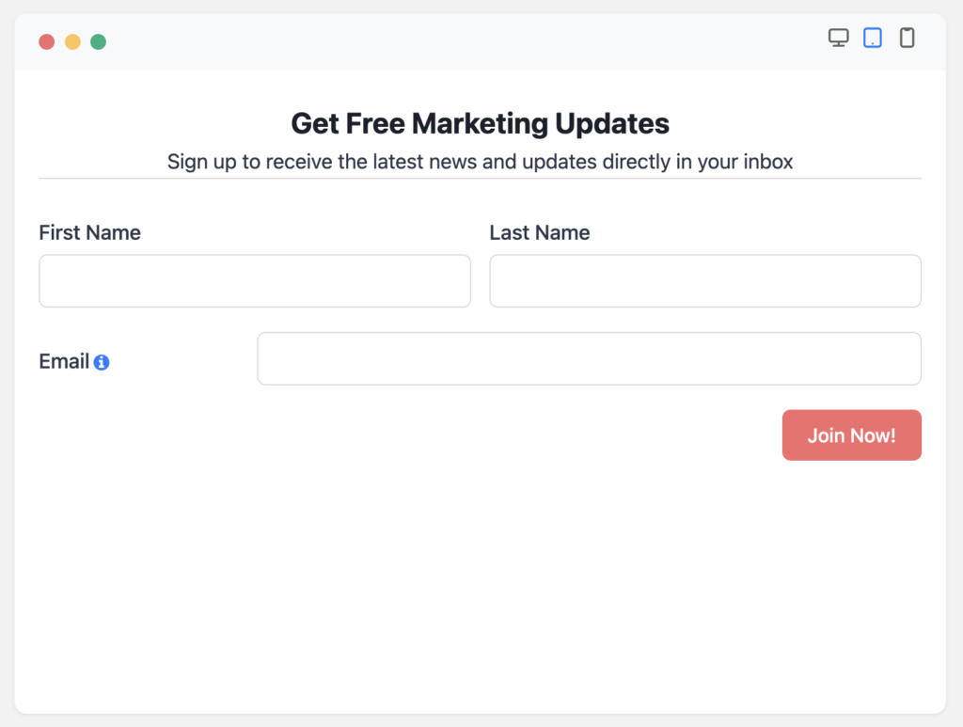The image size is (963, 727).
Task: Click the Get Free Marketing Updates heading
Action: [480, 123]
